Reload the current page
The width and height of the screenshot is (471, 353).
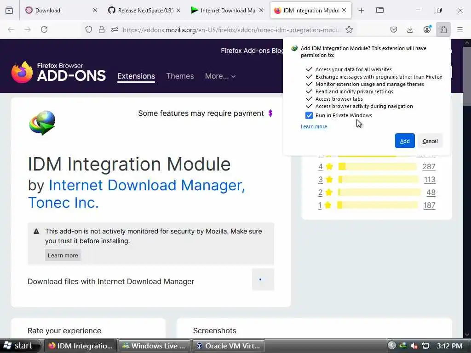44,29
